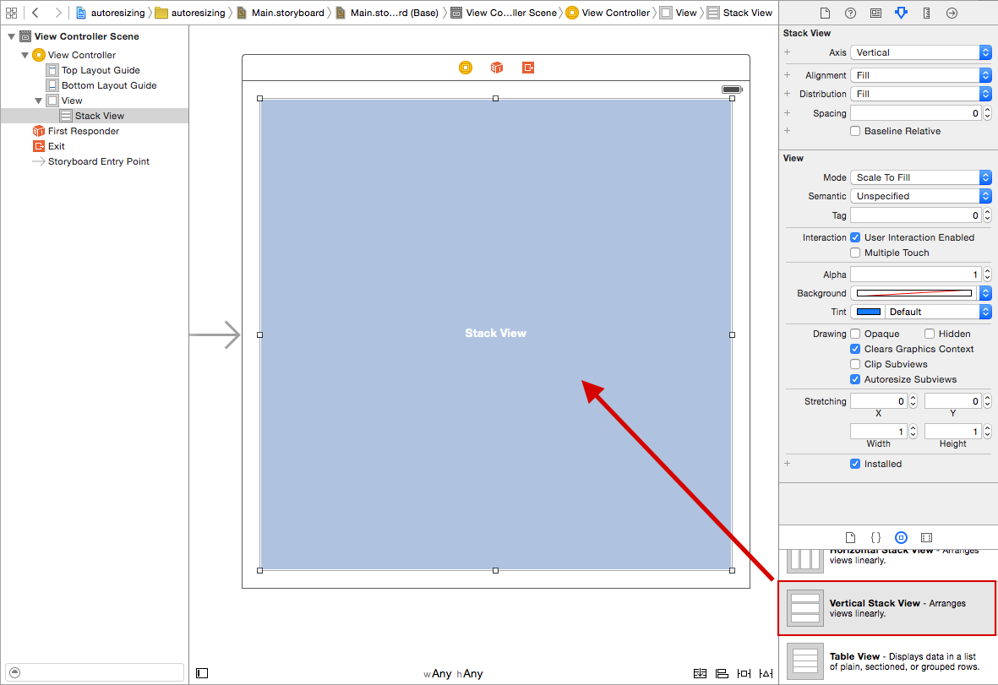The image size is (998, 685).
Task: Select Table View in object library
Action: pos(887,661)
